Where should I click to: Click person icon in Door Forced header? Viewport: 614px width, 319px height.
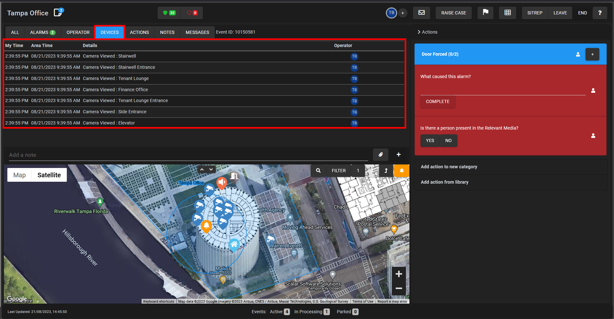pos(578,54)
